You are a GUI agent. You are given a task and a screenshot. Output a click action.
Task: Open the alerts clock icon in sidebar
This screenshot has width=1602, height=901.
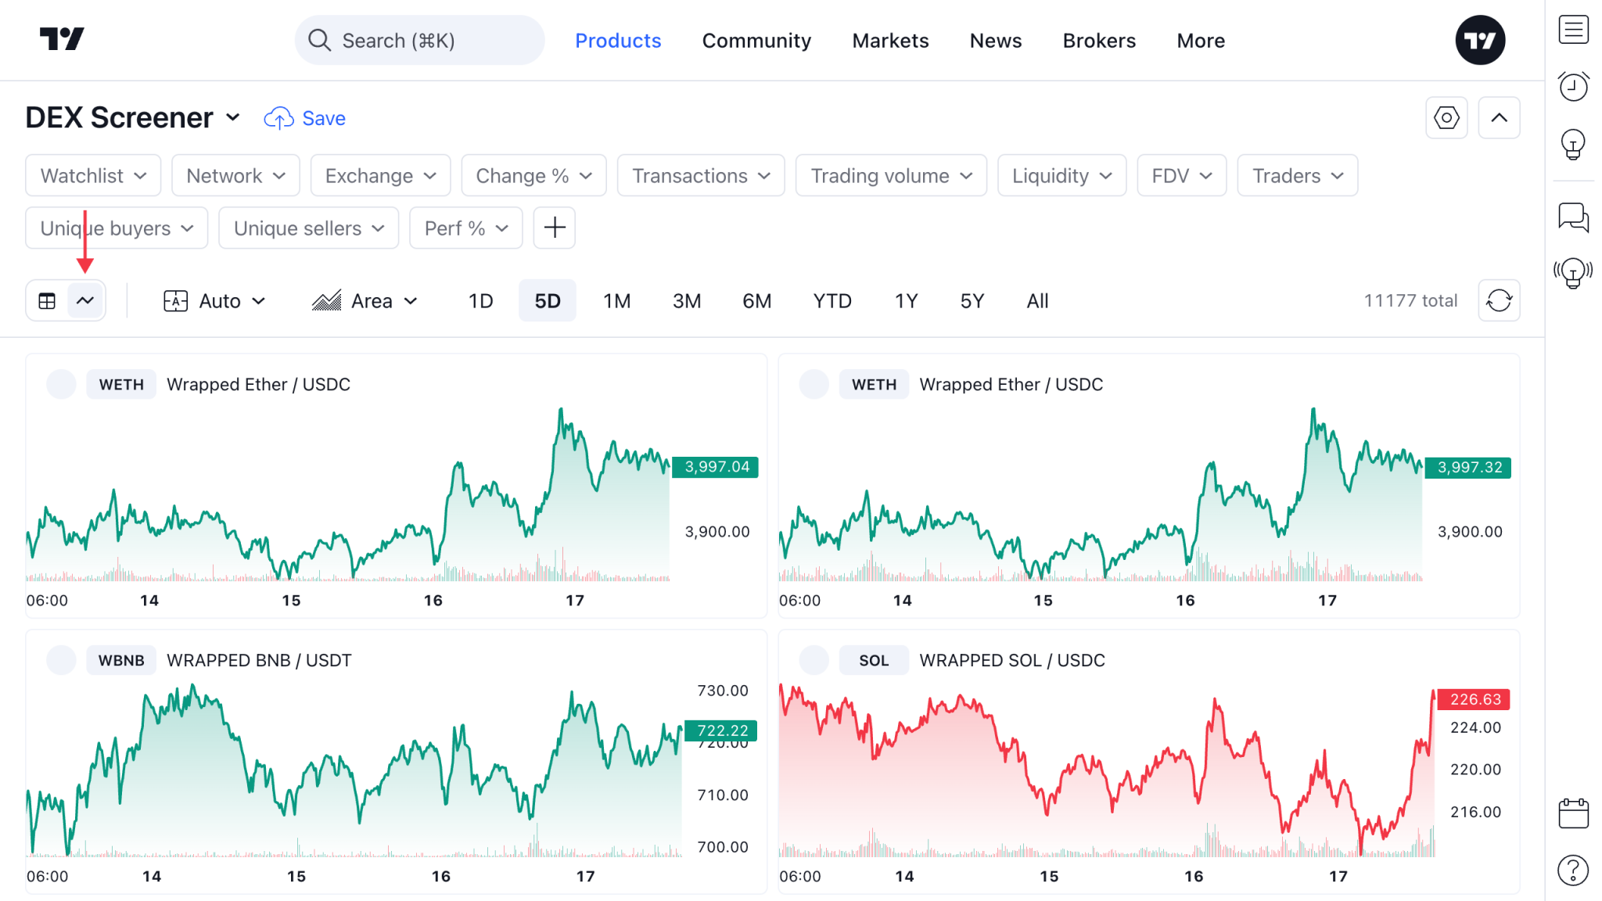click(1573, 86)
